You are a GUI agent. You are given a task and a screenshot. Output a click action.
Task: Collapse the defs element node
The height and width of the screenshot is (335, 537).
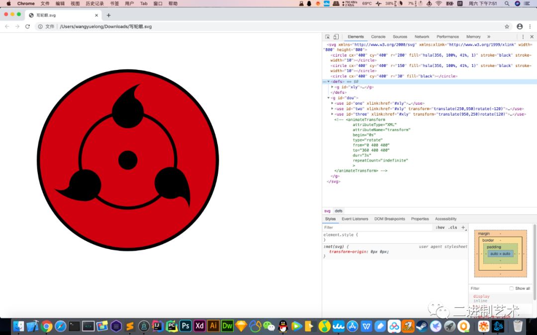[x=329, y=82]
